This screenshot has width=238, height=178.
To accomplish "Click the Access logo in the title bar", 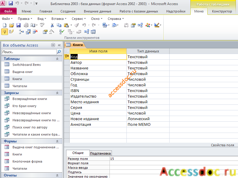I will (x=3, y=3).
